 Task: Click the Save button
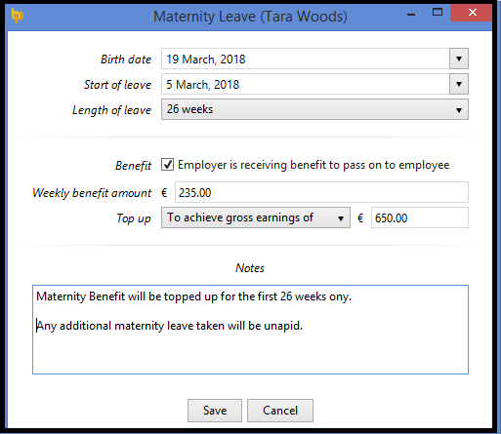coord(215,411)
